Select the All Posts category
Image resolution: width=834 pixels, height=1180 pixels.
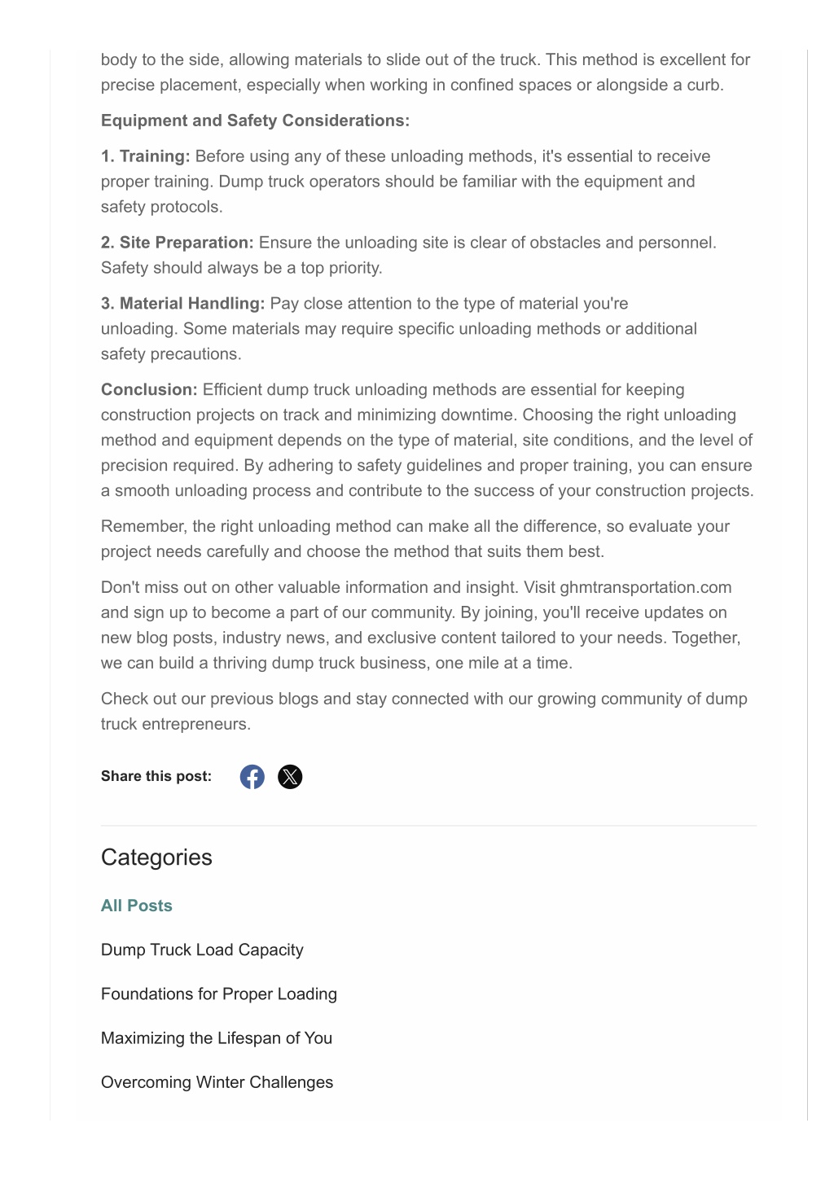pos(137,906)
